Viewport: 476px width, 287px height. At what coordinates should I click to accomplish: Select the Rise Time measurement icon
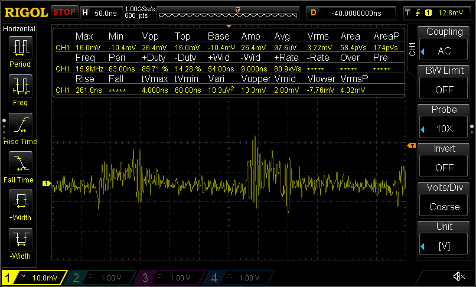(19, 125)
